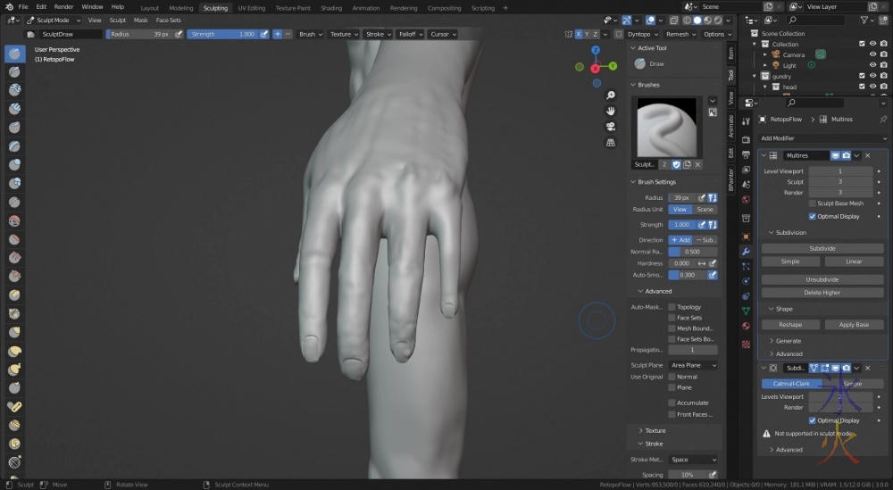Screen dimensions: 893x490
Task: Toggle the camera view icon
Action: pos(610,126)
